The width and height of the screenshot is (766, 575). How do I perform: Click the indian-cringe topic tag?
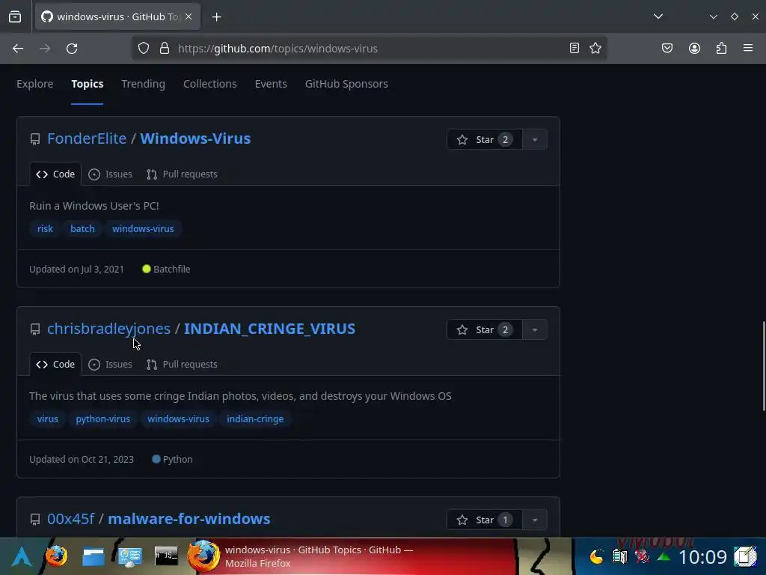pyautogui.click(x=255, y=419)
